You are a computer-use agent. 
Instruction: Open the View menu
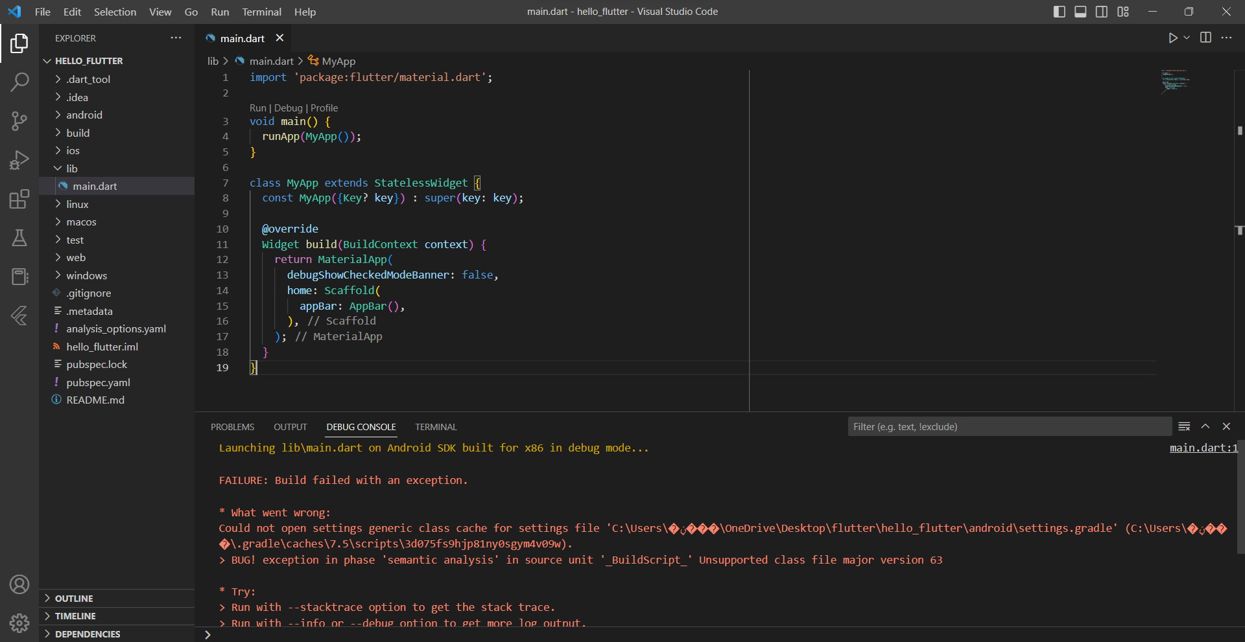(160, 12)
